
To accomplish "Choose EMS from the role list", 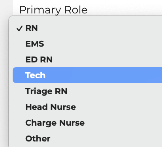I will tap(87, 44).
